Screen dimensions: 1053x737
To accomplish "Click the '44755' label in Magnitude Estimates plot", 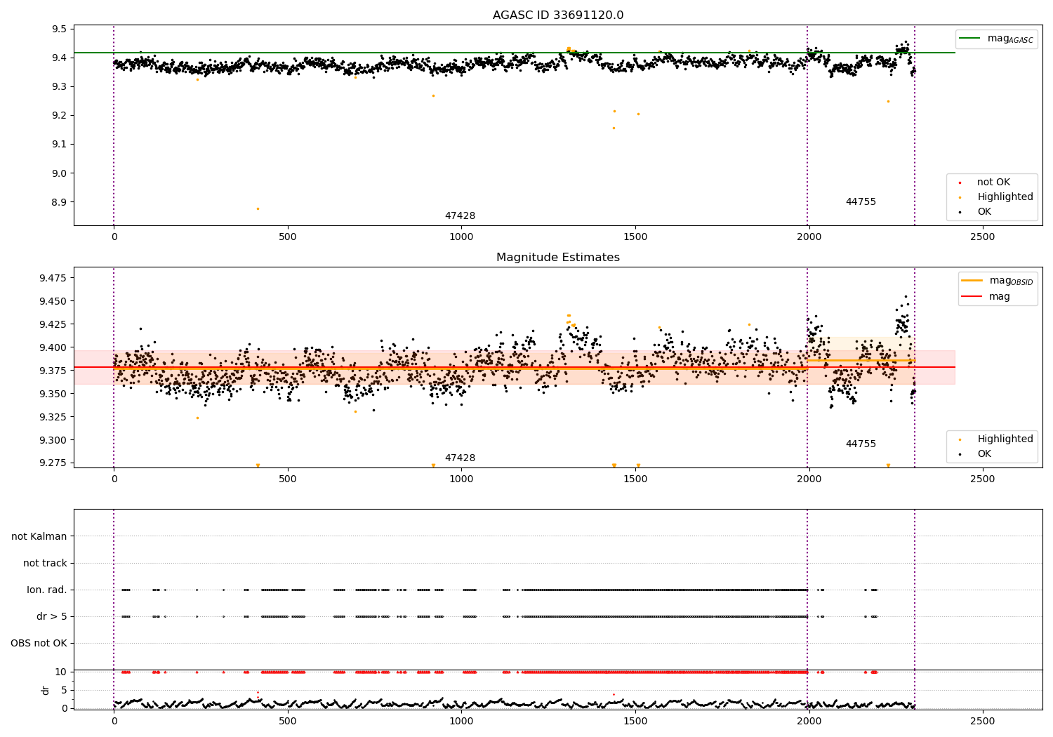I will tap(861, 444).
